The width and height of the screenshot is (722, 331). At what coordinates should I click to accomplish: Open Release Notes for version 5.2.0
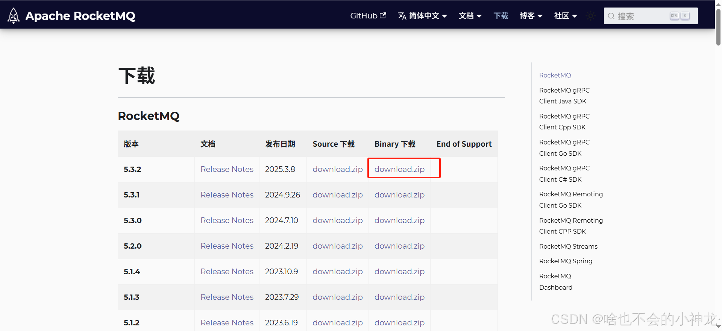tap(227, 246)
